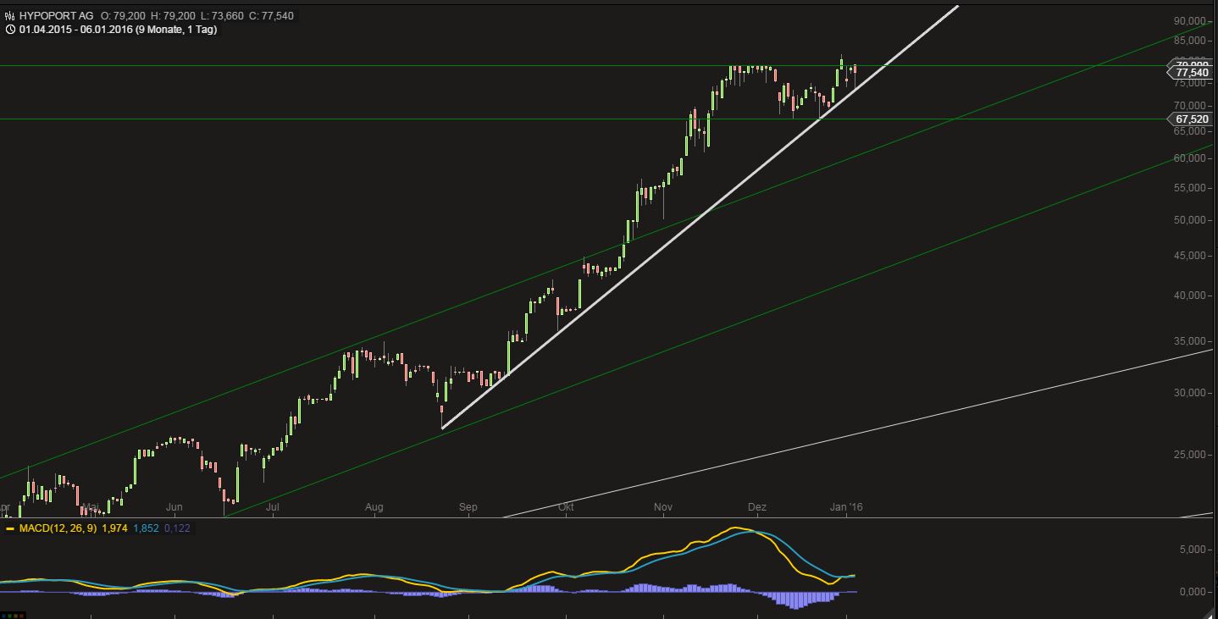Click the Dez label on the time axis
This screenshot has width=1218, height=619.
tap(756, 508)
